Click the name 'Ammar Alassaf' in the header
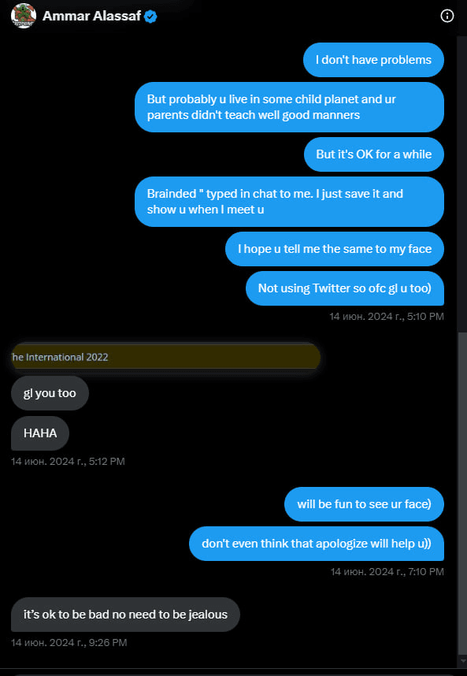Screen dimensions: 467x676 (x=95, y=15)
